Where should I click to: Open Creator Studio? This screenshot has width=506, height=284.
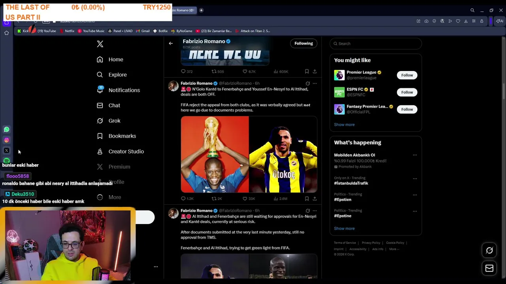120,151
